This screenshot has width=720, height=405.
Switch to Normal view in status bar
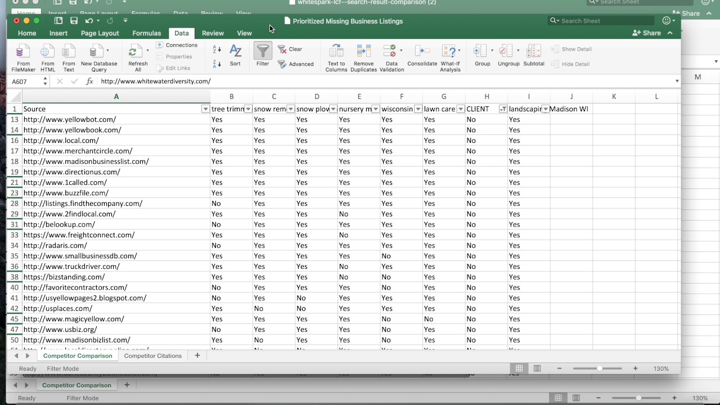point(519,368)
